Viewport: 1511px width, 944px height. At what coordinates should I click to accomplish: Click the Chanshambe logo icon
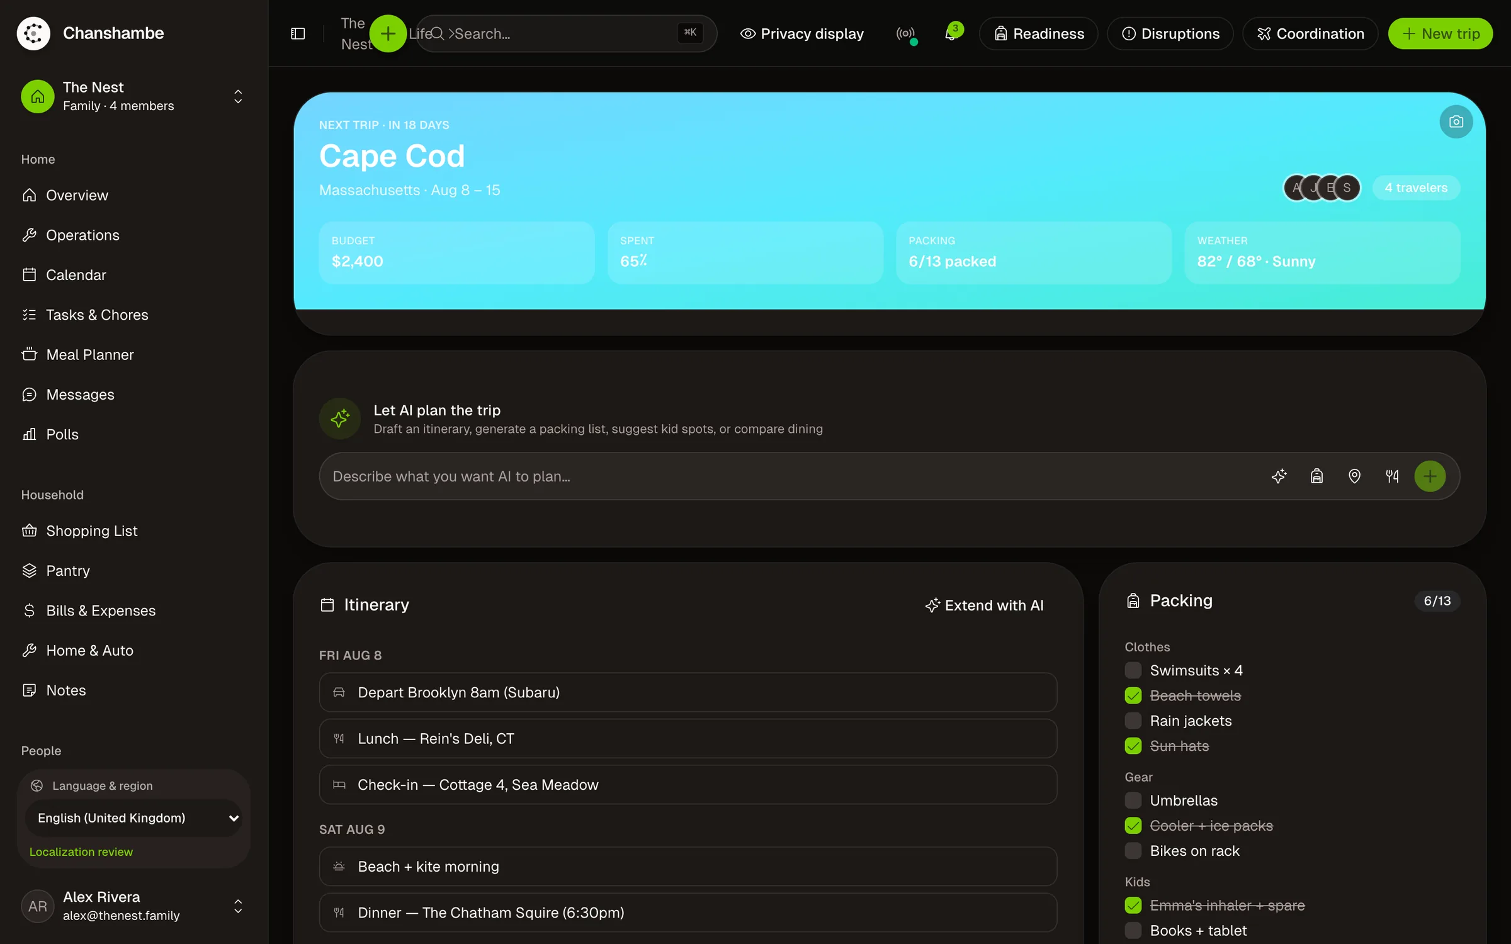(x=33, y=33)
